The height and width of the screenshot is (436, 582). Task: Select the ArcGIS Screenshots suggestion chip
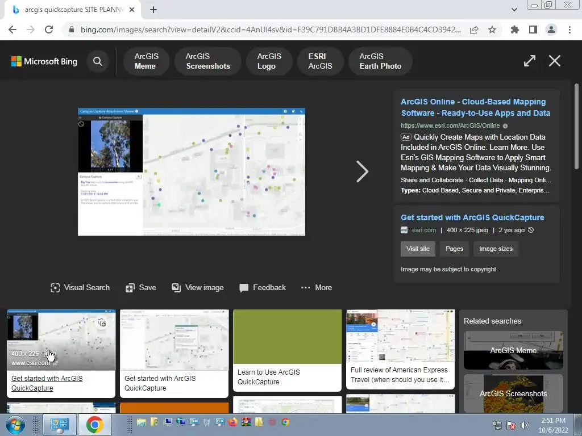click(x=208, y=61)
